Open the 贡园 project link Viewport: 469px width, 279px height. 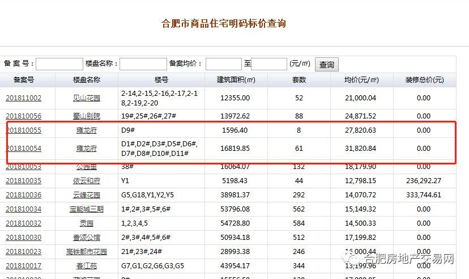coord(87,223)
